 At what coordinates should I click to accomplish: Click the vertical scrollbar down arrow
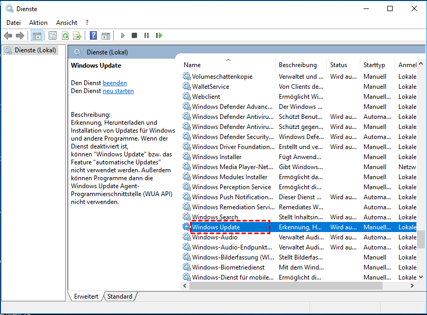click(x=421, y=276)
